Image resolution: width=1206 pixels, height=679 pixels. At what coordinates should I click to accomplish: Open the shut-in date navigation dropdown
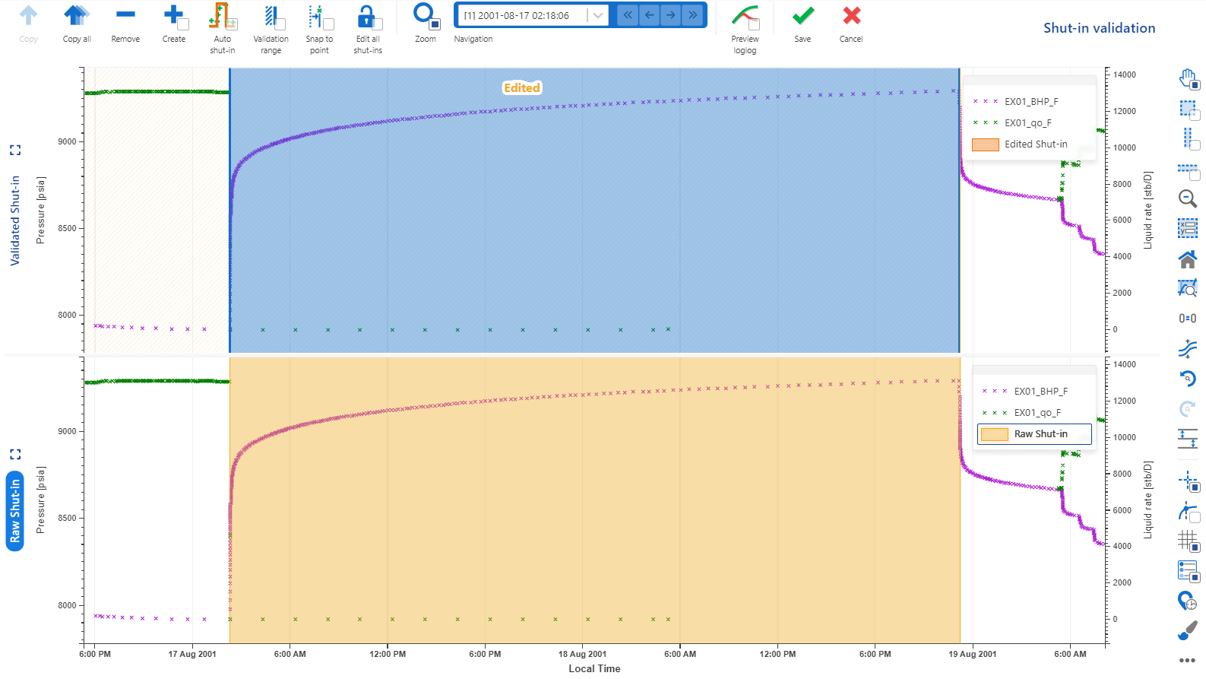click(x=598, y=15)
